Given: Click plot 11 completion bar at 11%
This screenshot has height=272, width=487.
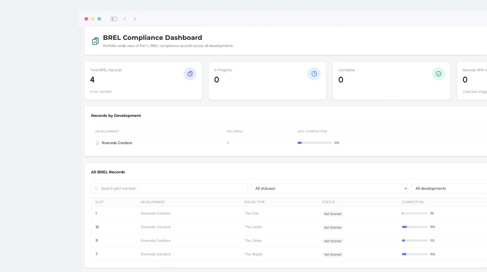Looking at the screenshot, I should click(415, 241).
